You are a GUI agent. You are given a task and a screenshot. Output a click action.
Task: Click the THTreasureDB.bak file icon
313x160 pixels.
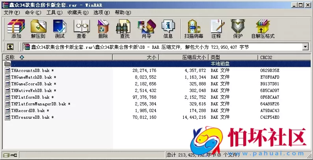pyautogui.click(x=7, y=117)
